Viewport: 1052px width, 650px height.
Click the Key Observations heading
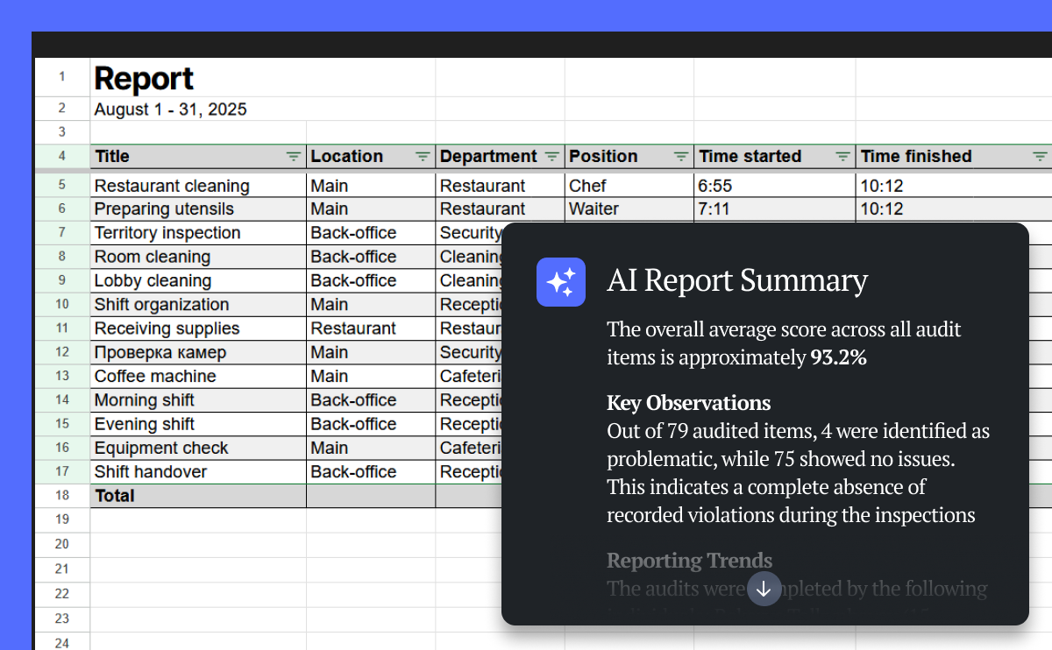[x=688, y=403]
